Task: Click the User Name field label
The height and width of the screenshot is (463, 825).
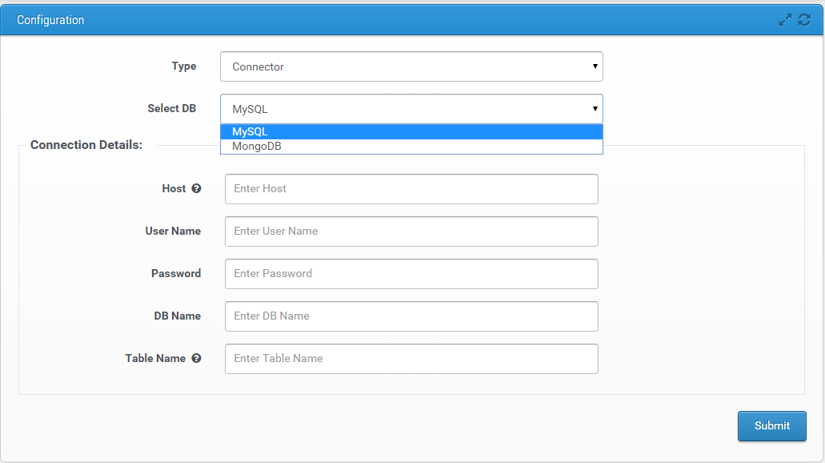Action: point(173,231)
